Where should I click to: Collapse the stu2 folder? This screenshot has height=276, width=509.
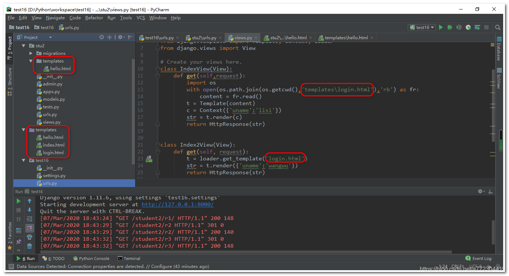[24, 46]
